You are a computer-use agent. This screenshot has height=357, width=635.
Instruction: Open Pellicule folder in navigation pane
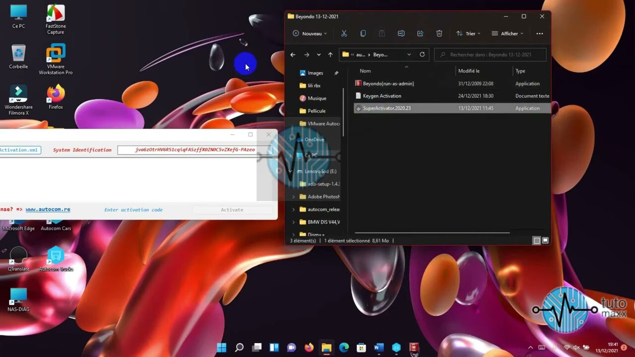point(317,111)
